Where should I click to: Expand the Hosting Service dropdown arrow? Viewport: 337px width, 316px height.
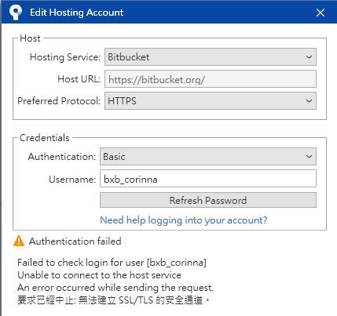[x=309, y=56]
